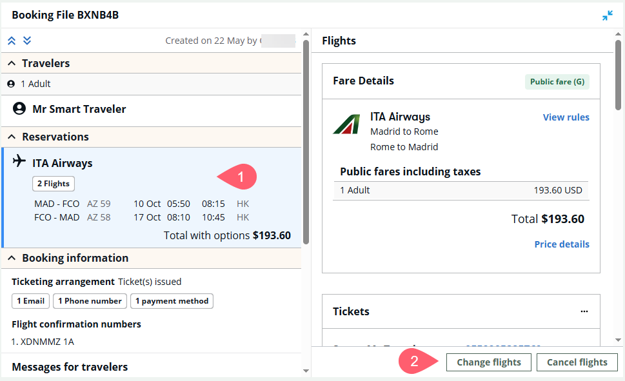
Task: Click the Booking File BXNB4B title
Action: click(65, 15)
